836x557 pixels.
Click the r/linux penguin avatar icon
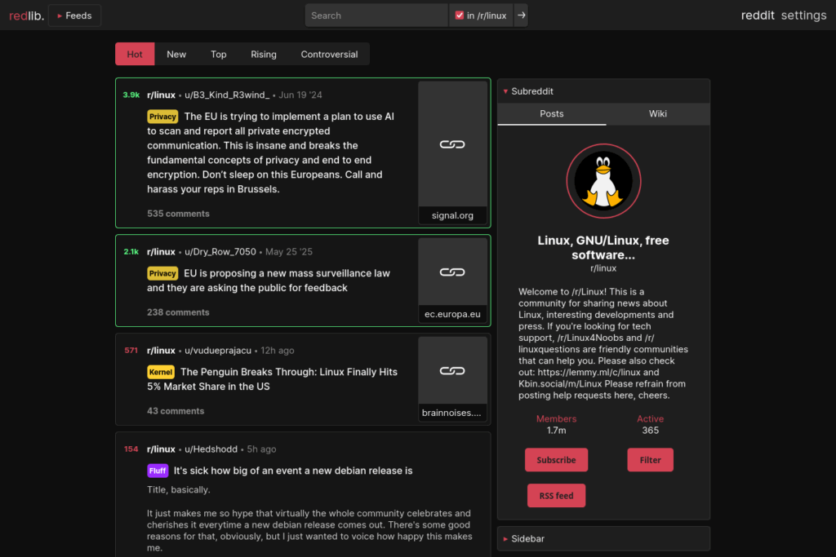click(603, 181)
